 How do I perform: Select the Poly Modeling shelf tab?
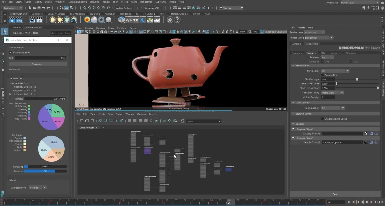(x=77, y=14)
